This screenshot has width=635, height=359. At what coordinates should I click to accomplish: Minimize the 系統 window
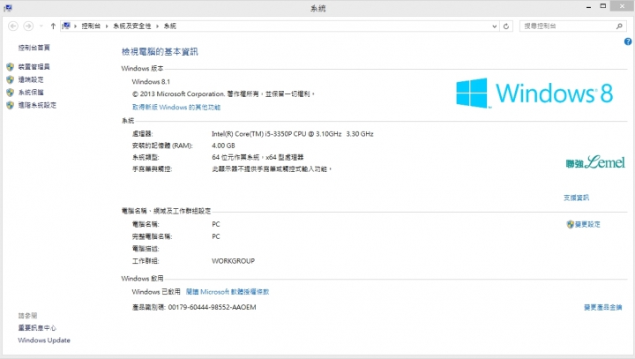[588, 7]
